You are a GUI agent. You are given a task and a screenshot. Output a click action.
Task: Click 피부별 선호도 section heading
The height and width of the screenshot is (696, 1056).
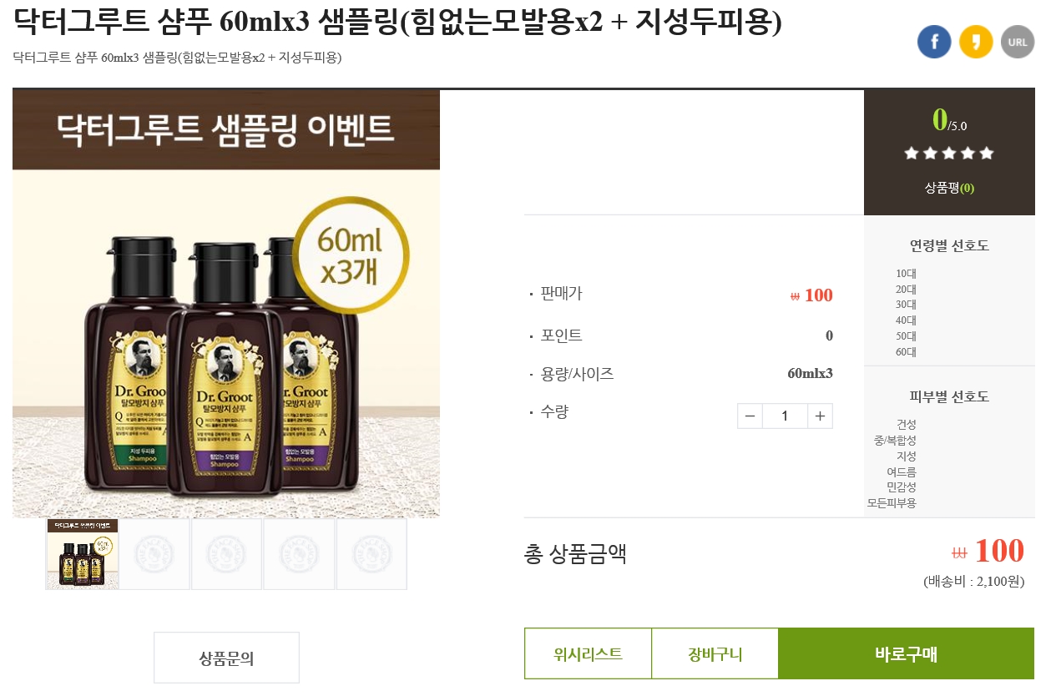coord(949,396)
